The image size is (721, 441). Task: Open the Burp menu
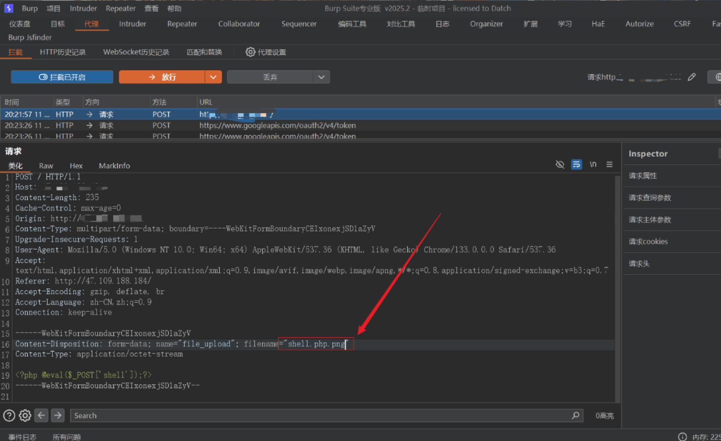click(x=30, y=8)
